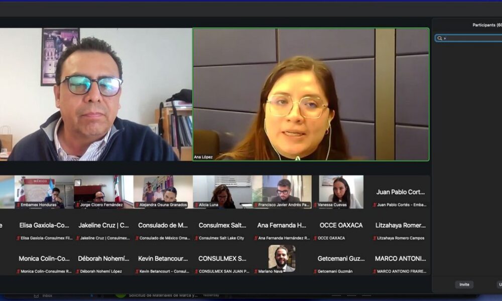Click muted mic icon beside Déborah Nohemí López
The image size is (502, 301).
(x=77, y=271)
